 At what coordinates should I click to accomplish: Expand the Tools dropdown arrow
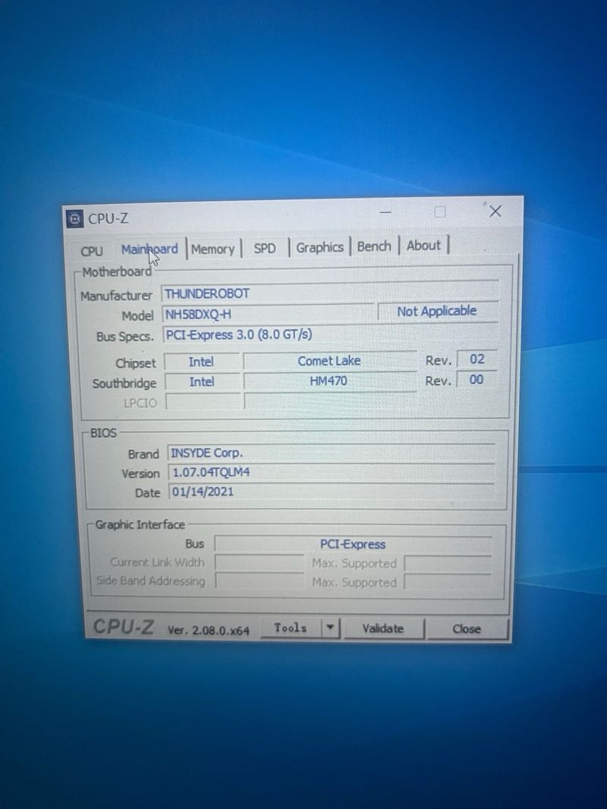[x=330, y=628]
